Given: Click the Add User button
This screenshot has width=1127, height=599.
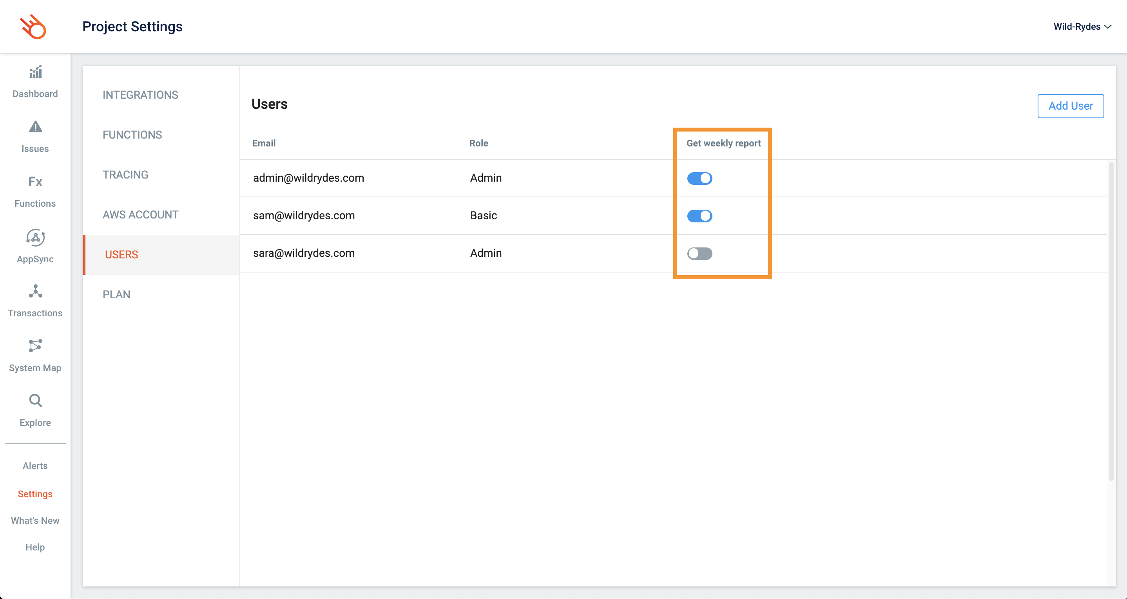Looking at the screenshot, I should tap(1070, 106).
